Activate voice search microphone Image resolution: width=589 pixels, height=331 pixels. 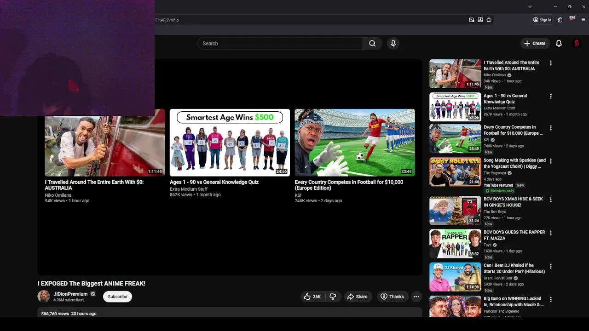click(393, 43)
